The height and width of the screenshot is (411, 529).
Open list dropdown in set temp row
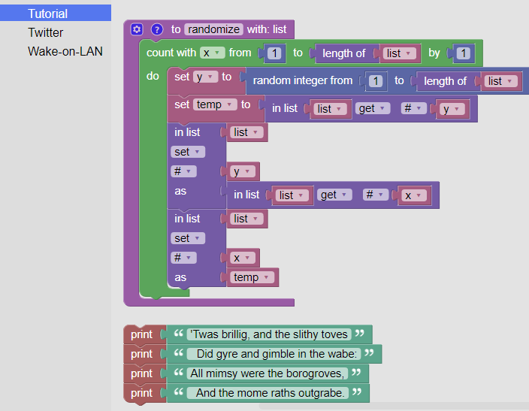coord(330,109)
